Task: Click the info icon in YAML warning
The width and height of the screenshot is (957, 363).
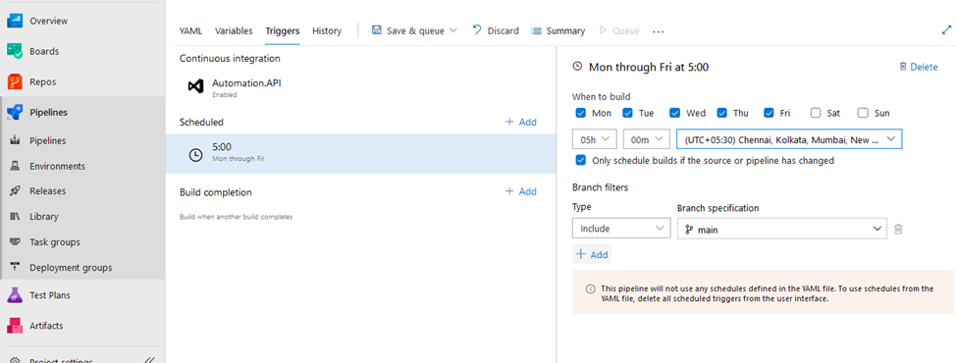Action: 590,288
